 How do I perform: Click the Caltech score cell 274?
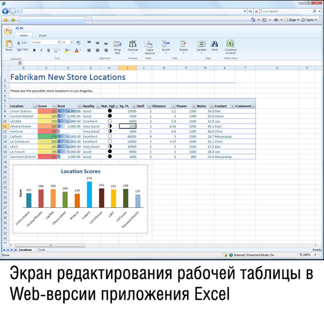point(47,136)
